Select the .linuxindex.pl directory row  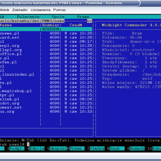pos(46,74)
